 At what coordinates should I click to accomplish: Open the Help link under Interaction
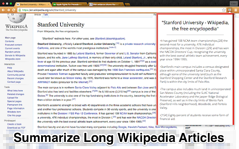10,68
